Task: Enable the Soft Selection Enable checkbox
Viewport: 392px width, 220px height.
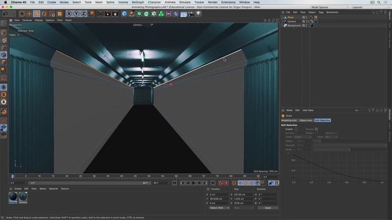Action: [296, 129]
